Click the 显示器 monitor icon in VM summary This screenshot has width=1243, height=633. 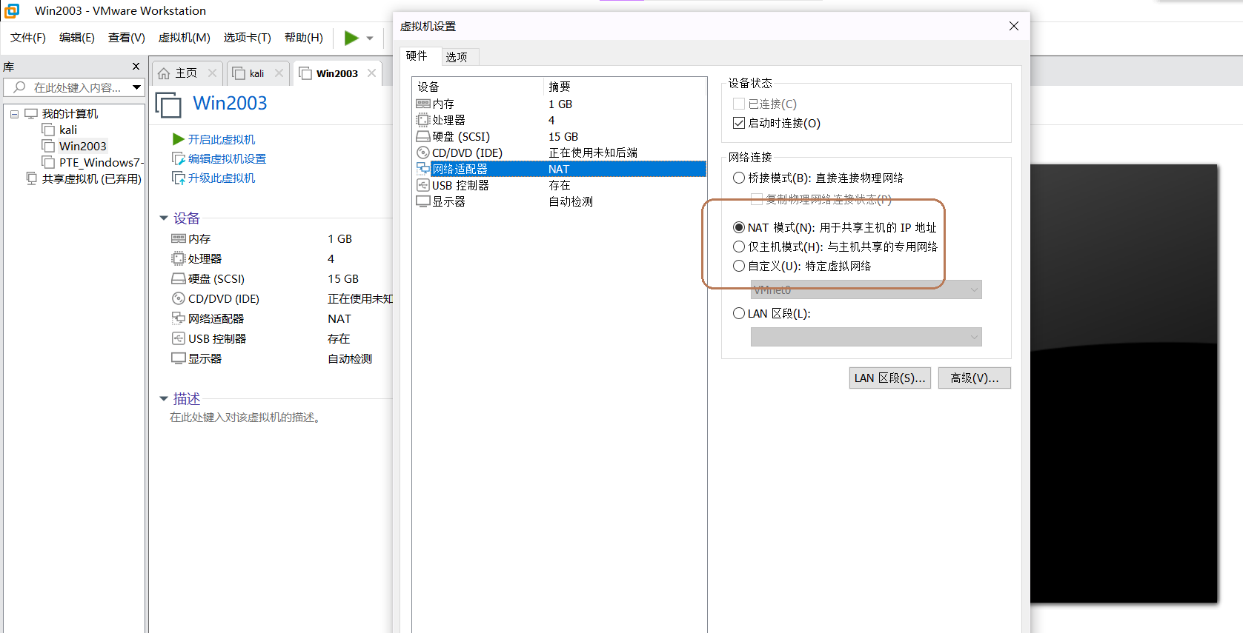pyautogui.click(x=179, y=358)
